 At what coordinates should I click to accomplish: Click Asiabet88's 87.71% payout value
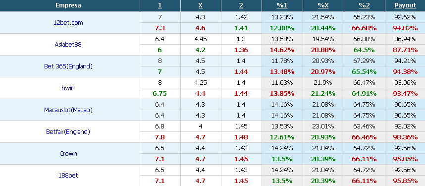click(405, 50)
